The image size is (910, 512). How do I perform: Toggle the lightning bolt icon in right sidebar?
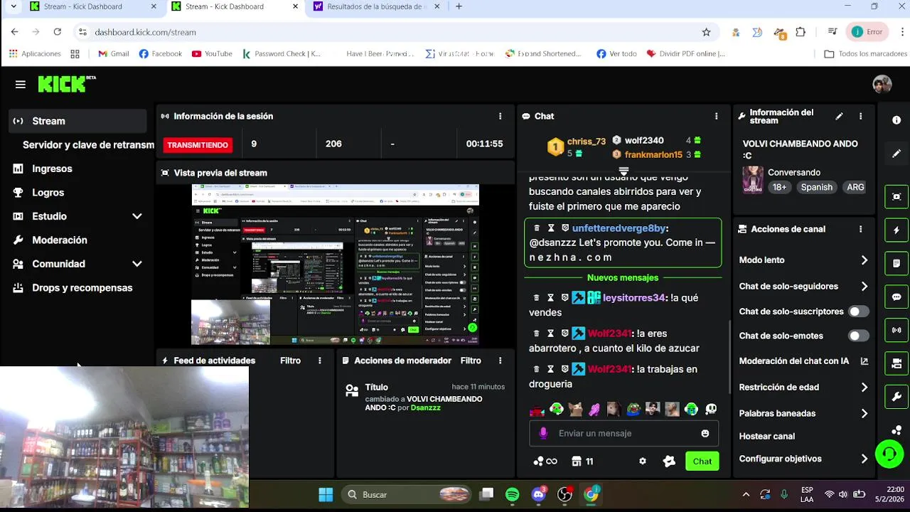[896, 230]
